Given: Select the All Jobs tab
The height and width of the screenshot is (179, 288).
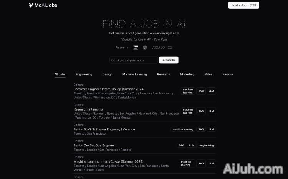Looking at the screenshot, I should click(60, 74).
